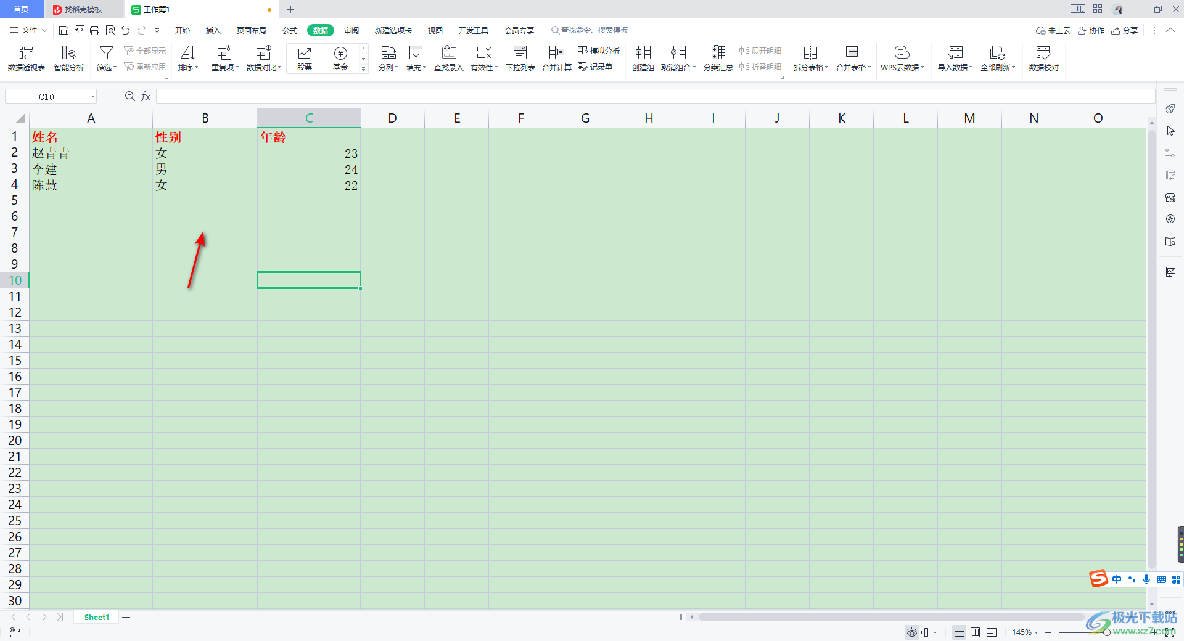Screen dimensions: 1184x641
Task: Click the horizontal scrollbar thumb
Action: click(891, 617)
